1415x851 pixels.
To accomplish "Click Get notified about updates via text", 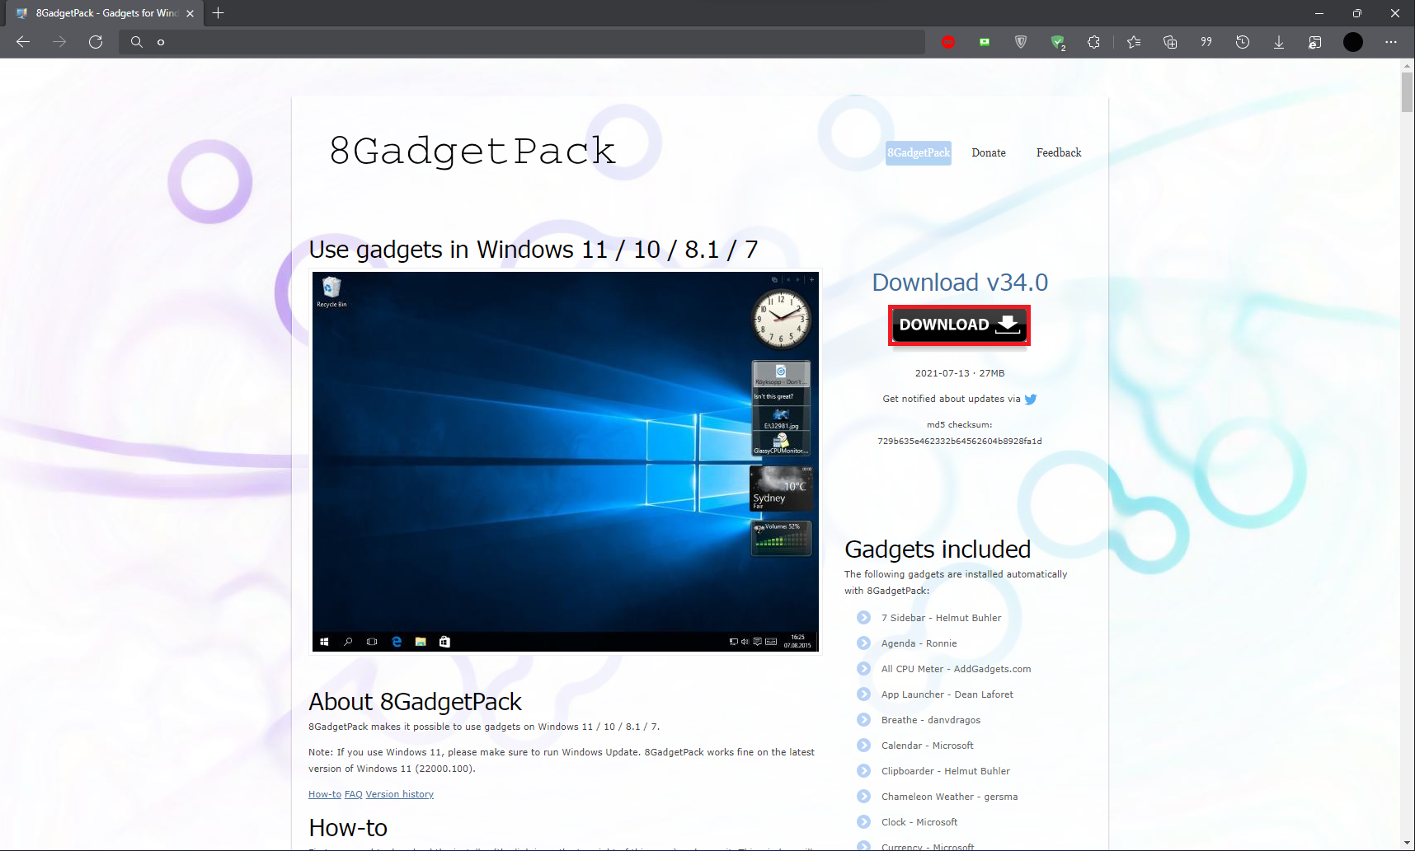I will tap(951, 399).
